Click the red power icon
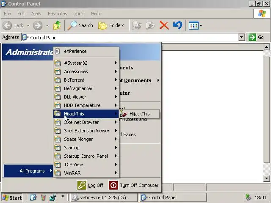Image resolution: width=271 pixels, height=203 pixels. point(113,185)
